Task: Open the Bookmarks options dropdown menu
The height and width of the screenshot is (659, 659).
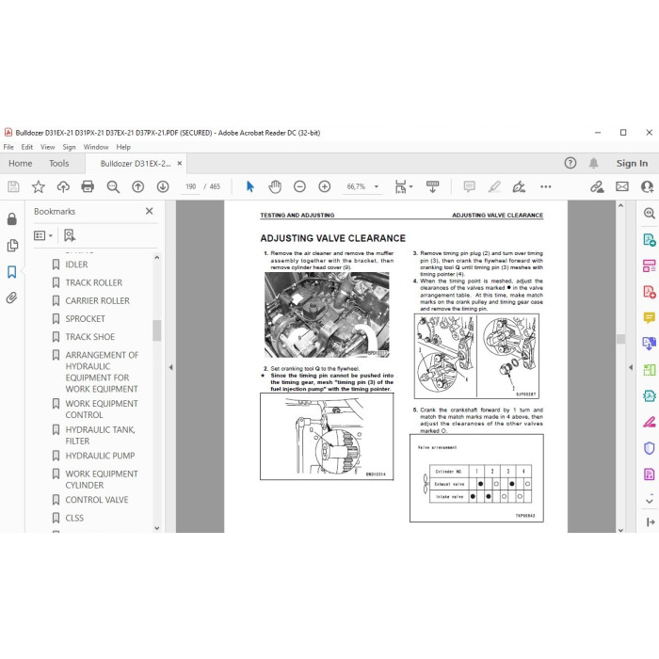Action: (x=43, y=235)
